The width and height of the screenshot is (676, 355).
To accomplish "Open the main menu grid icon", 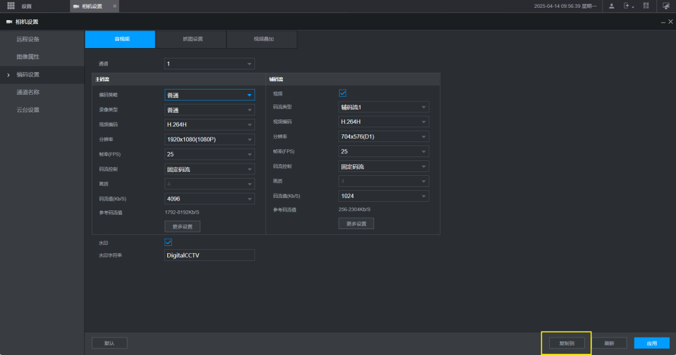I will [x=10, y=6].
